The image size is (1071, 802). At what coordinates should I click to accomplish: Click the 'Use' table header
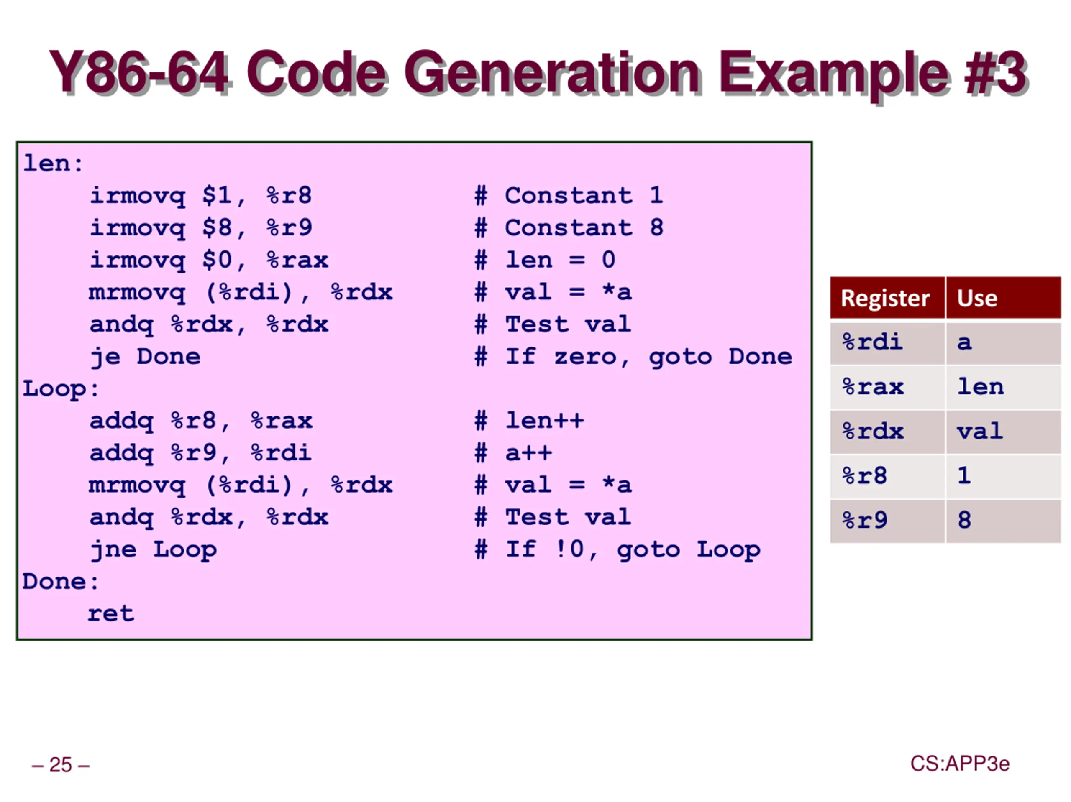[x=1003, y=298]
